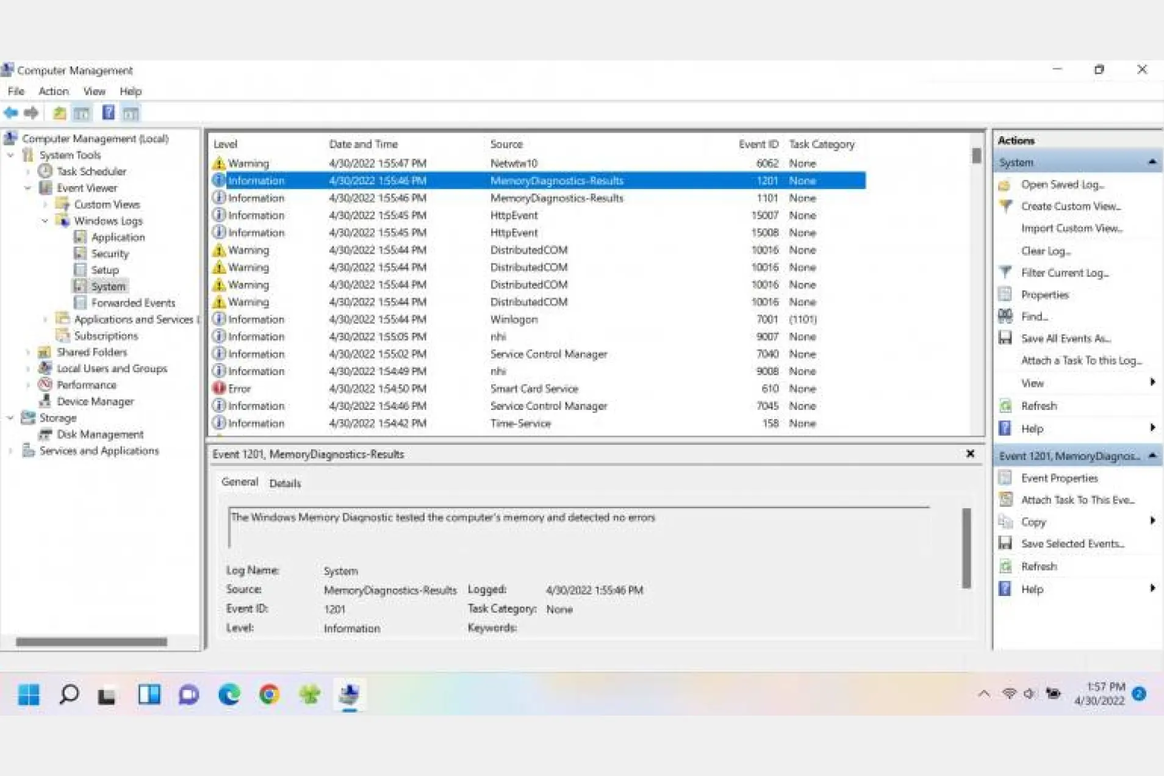Click Clear Log in Actions pane
The image size is (1164, 776).
[x=1046, y=251]
